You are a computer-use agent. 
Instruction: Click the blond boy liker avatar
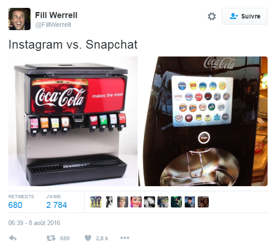point(123,202)
